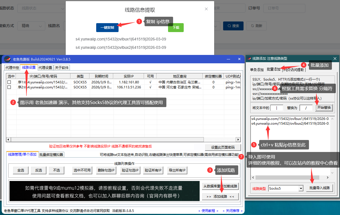Open the 搜索方式 精确 dropdown
The width and height of the screenshot is (340, 215).
point(31,26)
